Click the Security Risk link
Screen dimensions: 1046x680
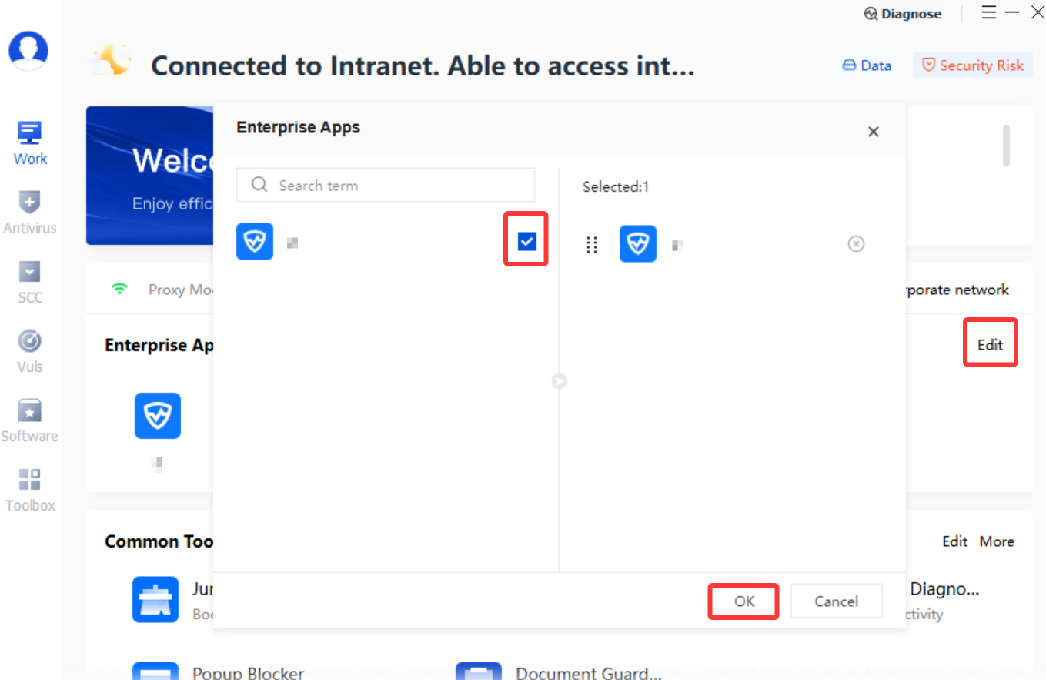972,65
